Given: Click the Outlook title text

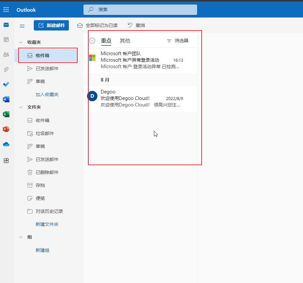Looking at the screenshot, I should tap(26, 10).
